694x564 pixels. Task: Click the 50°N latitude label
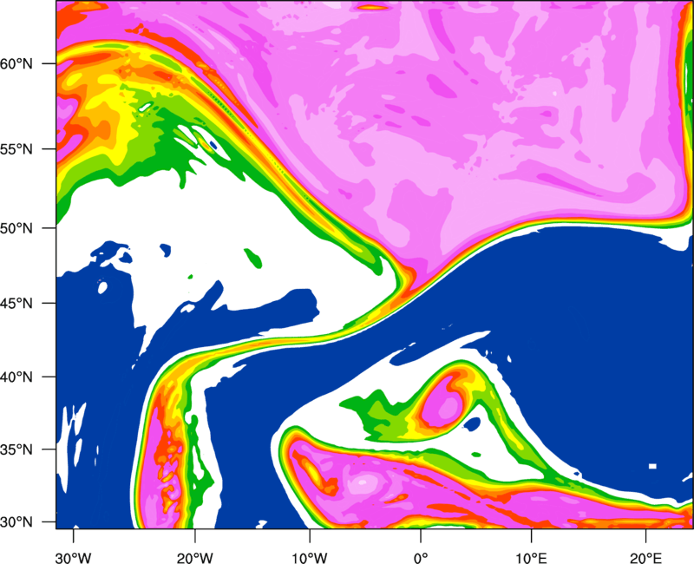click(16, 228)
